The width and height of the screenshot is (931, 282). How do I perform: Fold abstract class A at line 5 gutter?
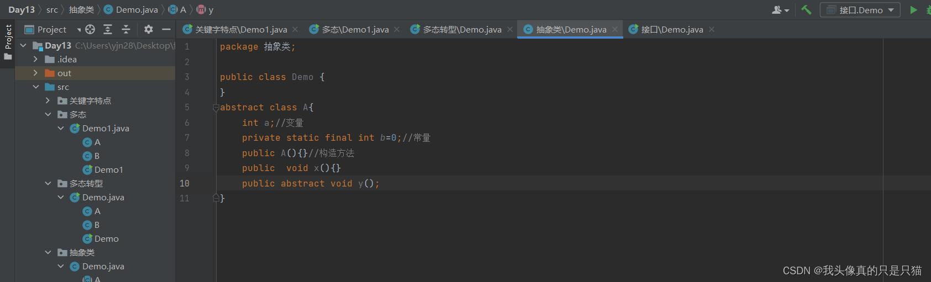(216, 108)
